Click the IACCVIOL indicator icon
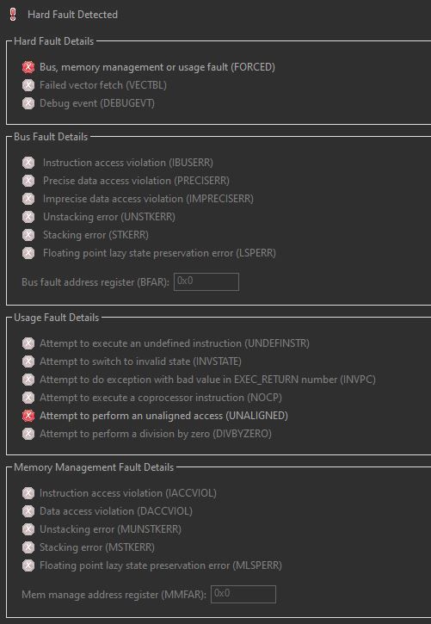Image resolution: width=431 pixels, height=624 pixels. [x=28, y=493]
